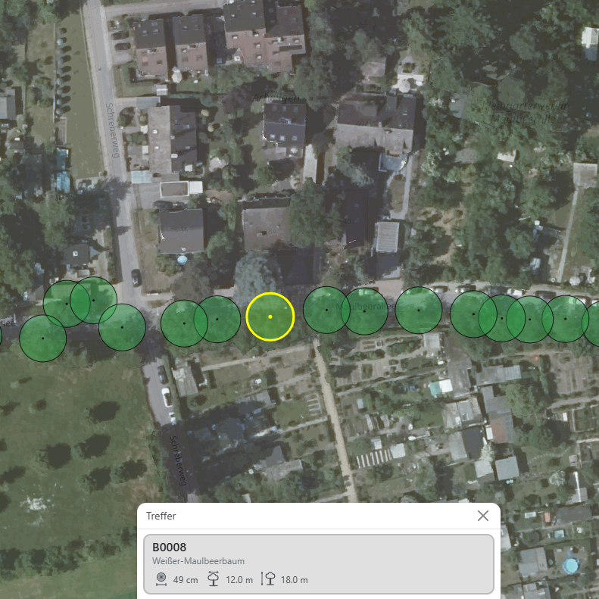The height and width of the screenshot is (599, 599).
Task: Click the lower Schreberweg street label
Action: click(x=178, y=460)
